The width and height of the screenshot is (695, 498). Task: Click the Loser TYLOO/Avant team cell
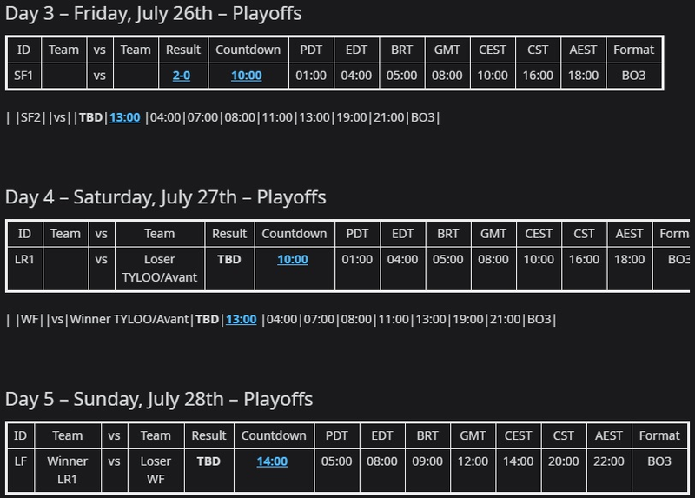(160, 269)
